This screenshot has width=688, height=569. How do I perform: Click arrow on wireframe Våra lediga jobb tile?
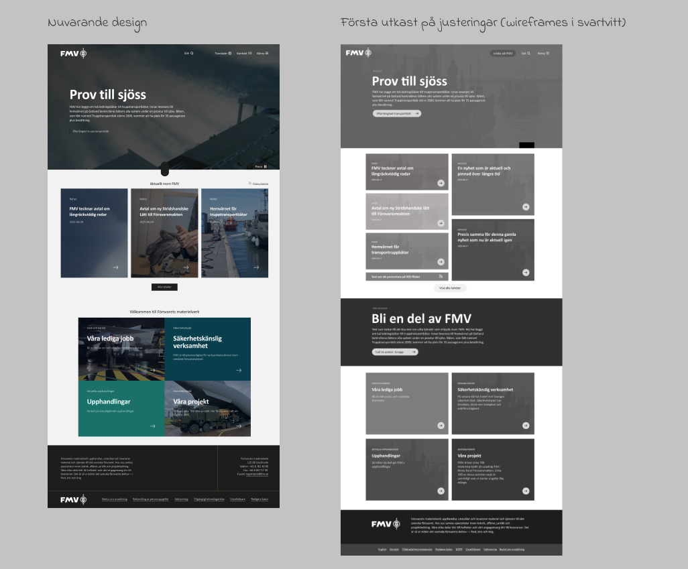441,426
